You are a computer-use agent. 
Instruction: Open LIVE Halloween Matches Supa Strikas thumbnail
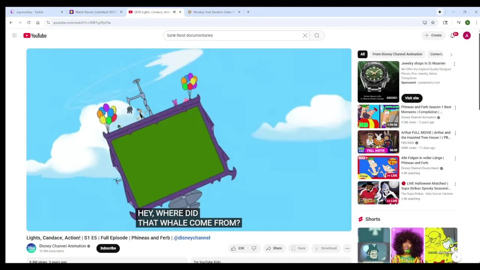pos(378,193)
